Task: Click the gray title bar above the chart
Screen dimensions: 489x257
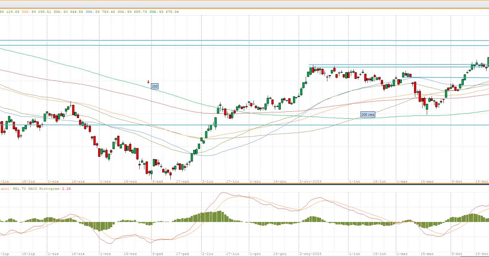Action: 244,4
